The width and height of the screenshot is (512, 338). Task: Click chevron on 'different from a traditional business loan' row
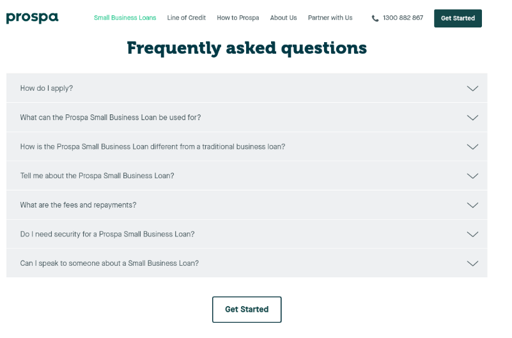point(472,147)
